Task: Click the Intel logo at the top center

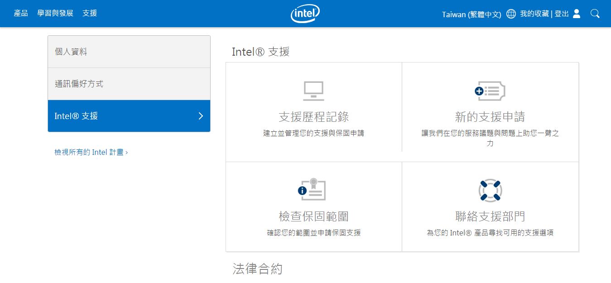Action: point(305,13)
